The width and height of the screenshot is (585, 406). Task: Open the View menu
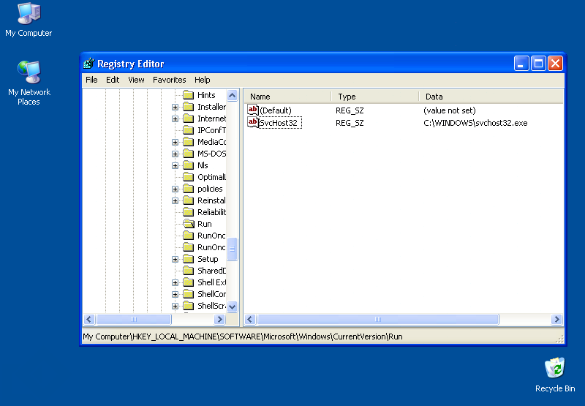click(x=136, y=80)
